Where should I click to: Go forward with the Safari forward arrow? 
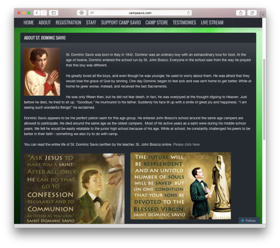tap(43, 13)
